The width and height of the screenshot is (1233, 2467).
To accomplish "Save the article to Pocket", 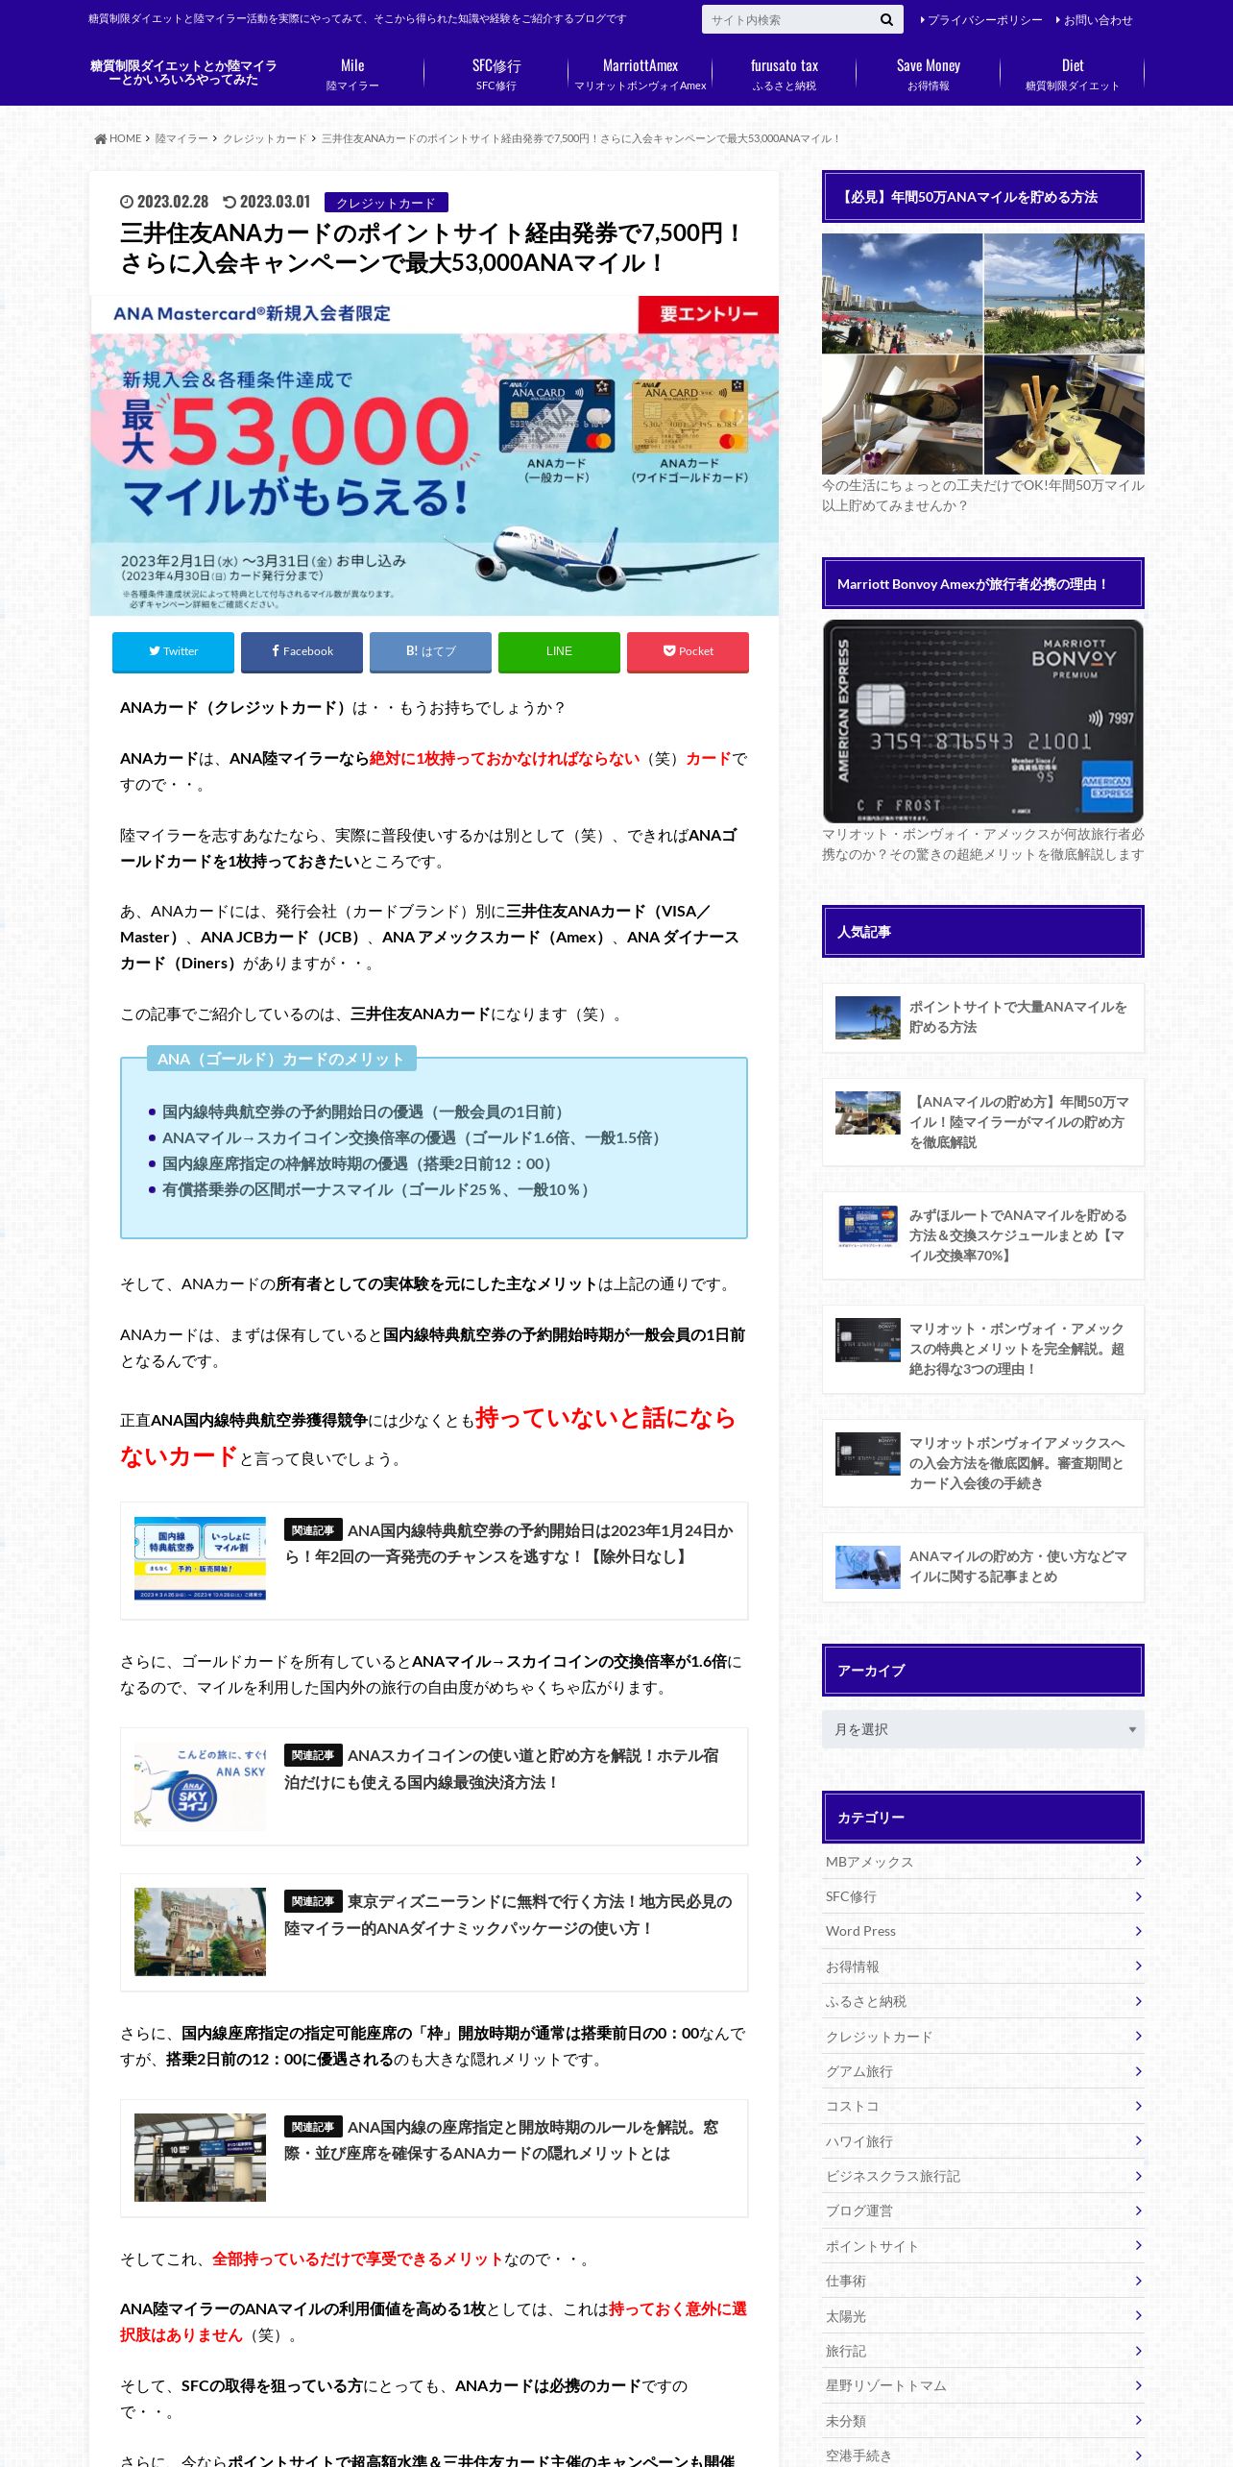I will 688,651.
